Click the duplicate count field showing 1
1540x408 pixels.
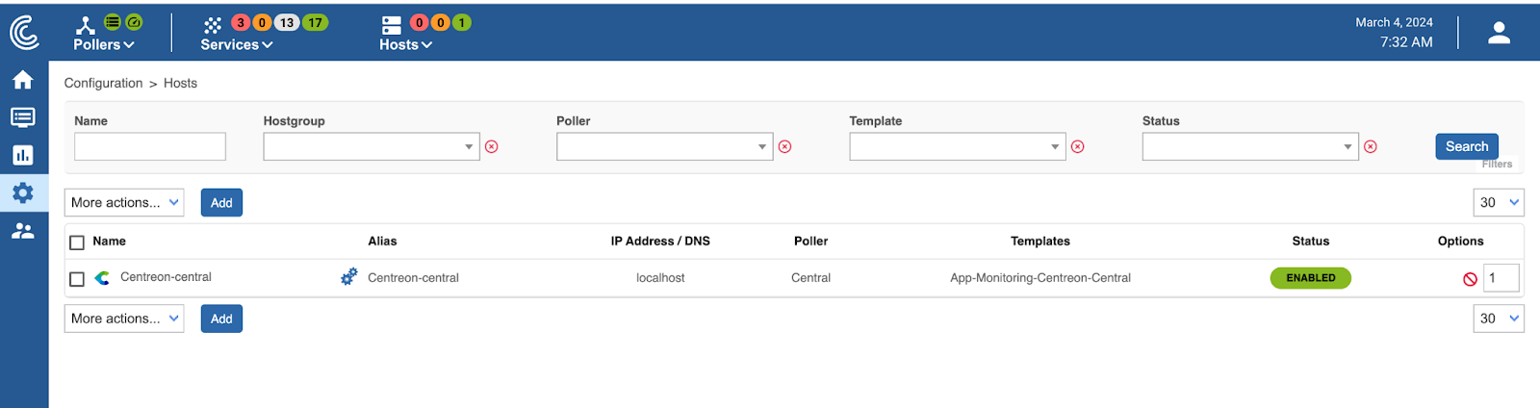point(1501,278)
